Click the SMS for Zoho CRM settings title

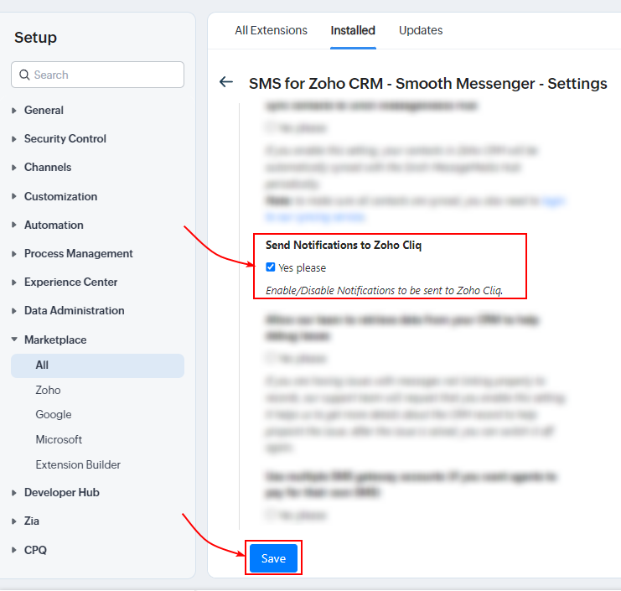click(427, 84)
